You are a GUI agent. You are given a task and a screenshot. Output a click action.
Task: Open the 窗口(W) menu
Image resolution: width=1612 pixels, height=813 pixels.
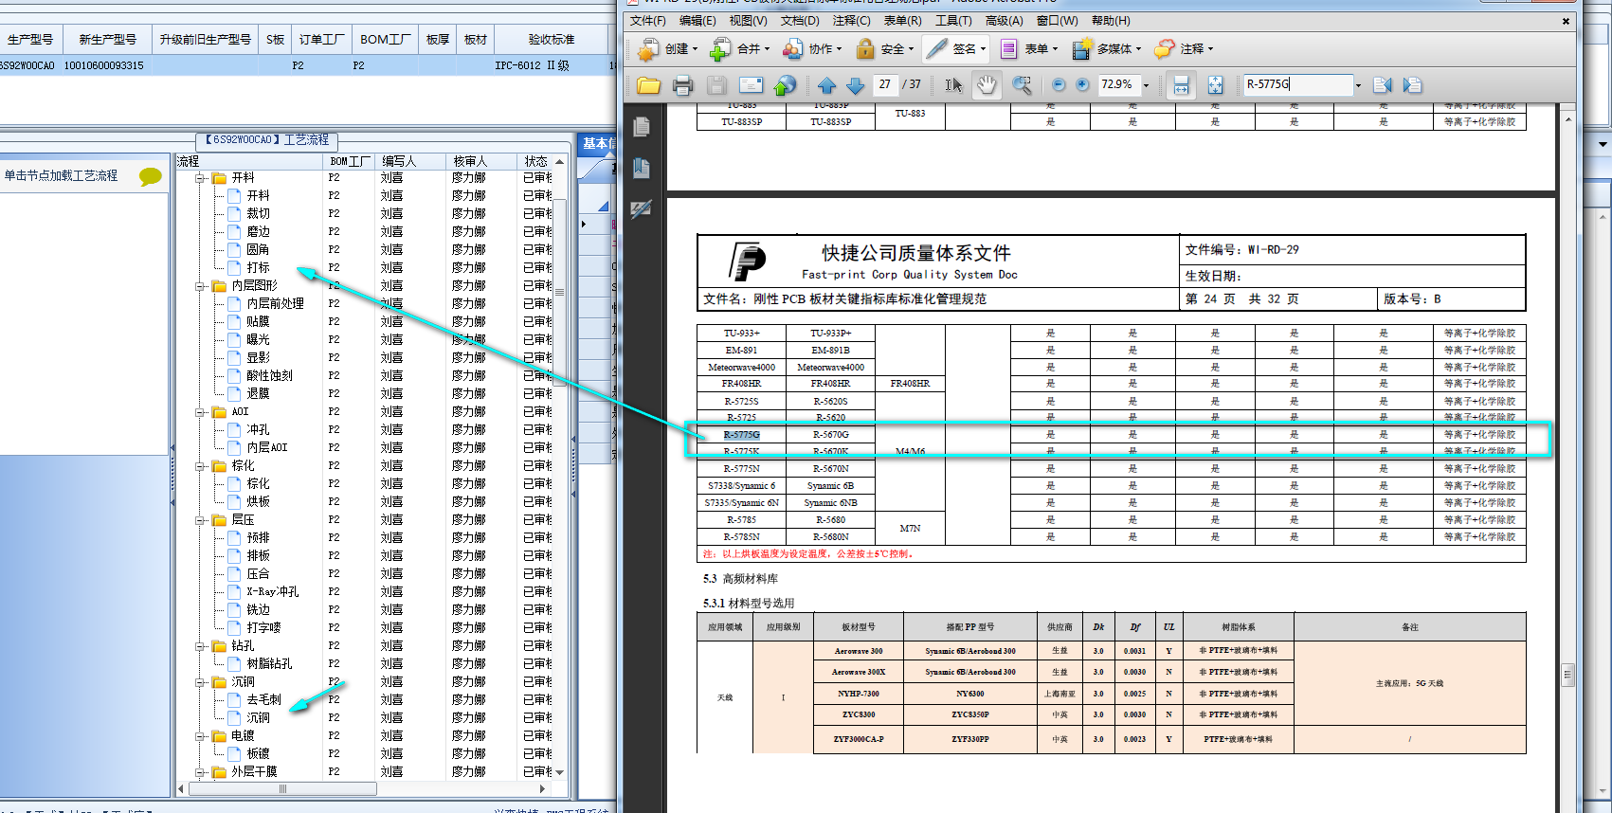[x=1057, y=21]
